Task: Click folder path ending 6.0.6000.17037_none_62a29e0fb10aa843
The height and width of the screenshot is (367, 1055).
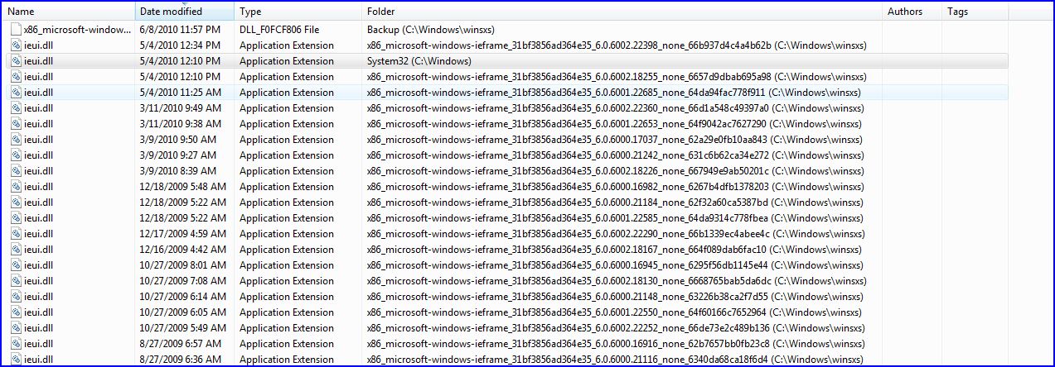Action: pos(614,140)
